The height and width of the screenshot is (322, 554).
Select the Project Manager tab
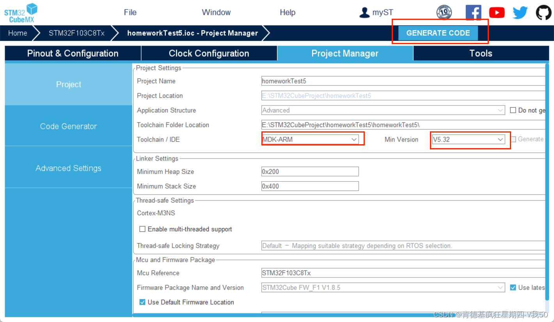coord(345,53)
